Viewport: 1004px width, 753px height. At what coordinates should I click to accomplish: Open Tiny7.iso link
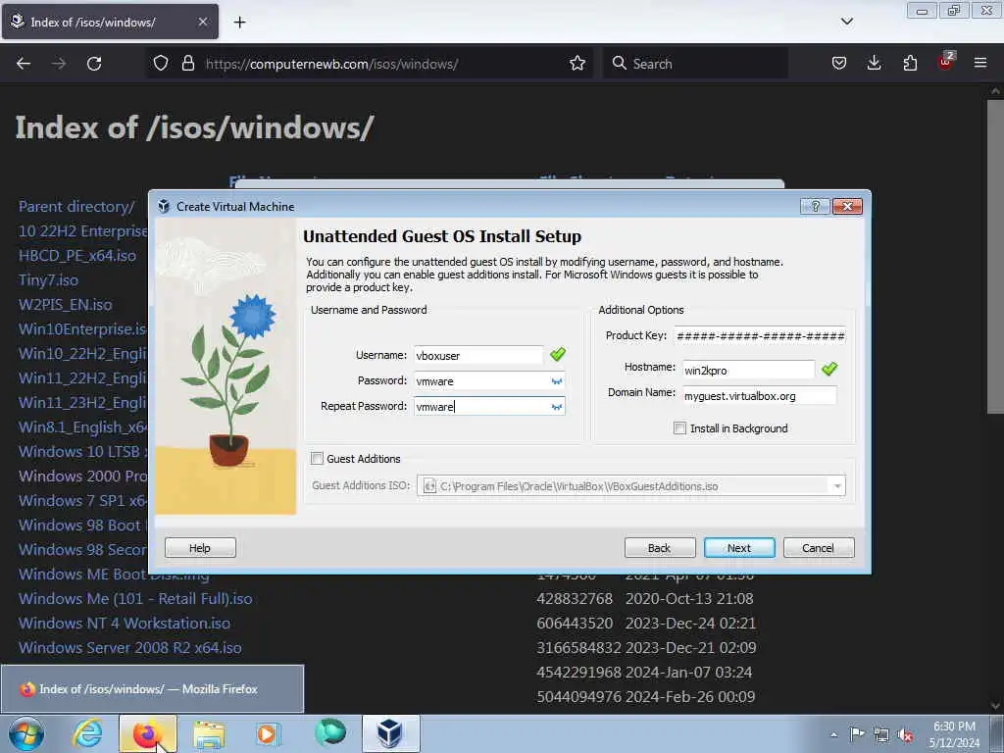[x=49, y=279]
